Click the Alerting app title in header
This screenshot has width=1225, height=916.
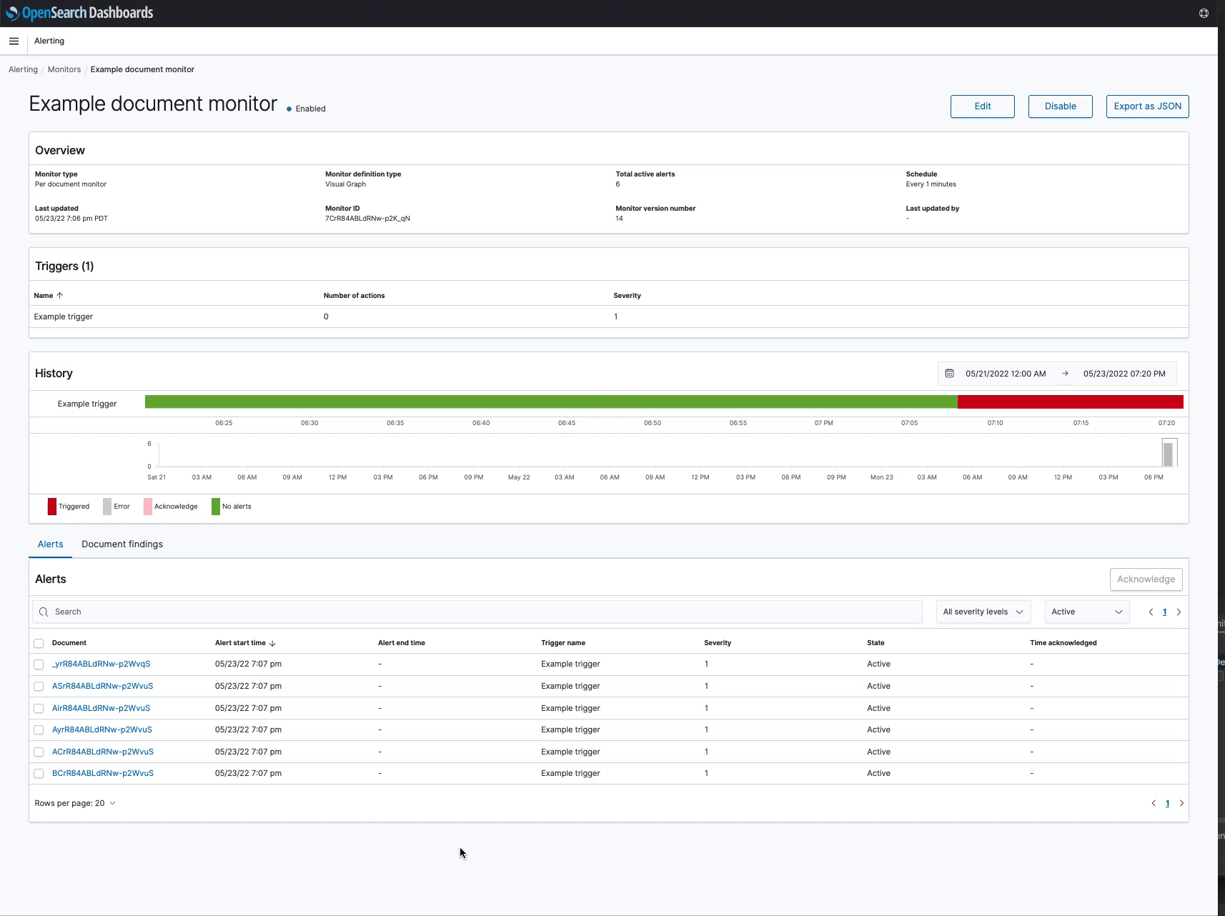click(x=49, y=41)
